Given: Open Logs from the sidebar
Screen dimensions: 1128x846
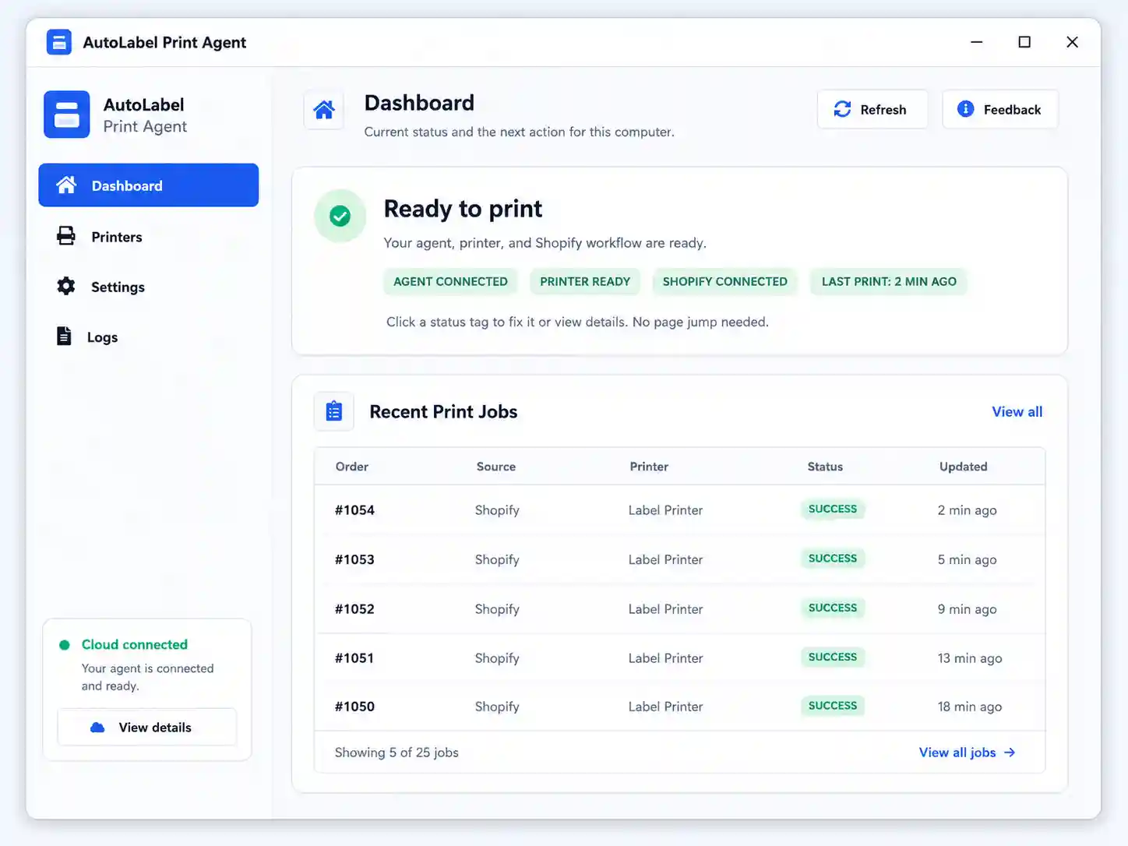Looking at the screenshot, I should pos(149,337).
